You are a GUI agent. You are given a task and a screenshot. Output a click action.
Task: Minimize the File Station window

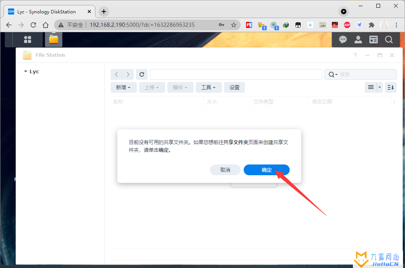367,55
